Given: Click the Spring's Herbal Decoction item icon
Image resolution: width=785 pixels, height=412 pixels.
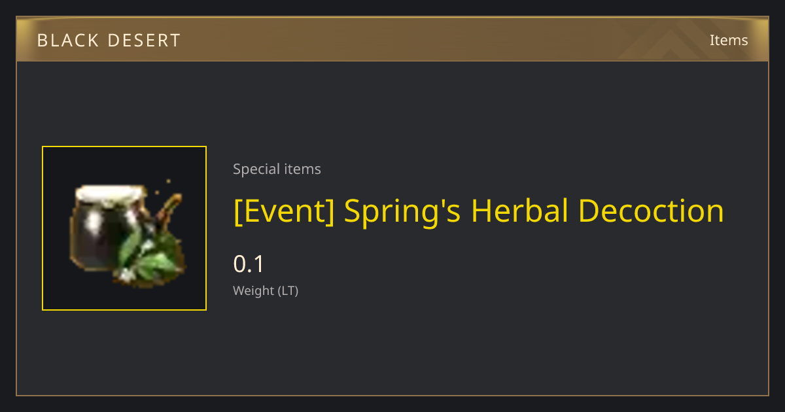Looking at the screenshot, I should pyautogui.click(x=124, y=228).
